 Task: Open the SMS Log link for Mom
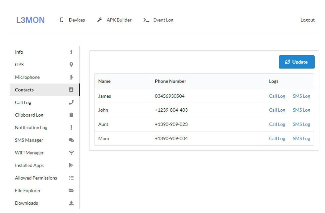[x=301, y=138]
